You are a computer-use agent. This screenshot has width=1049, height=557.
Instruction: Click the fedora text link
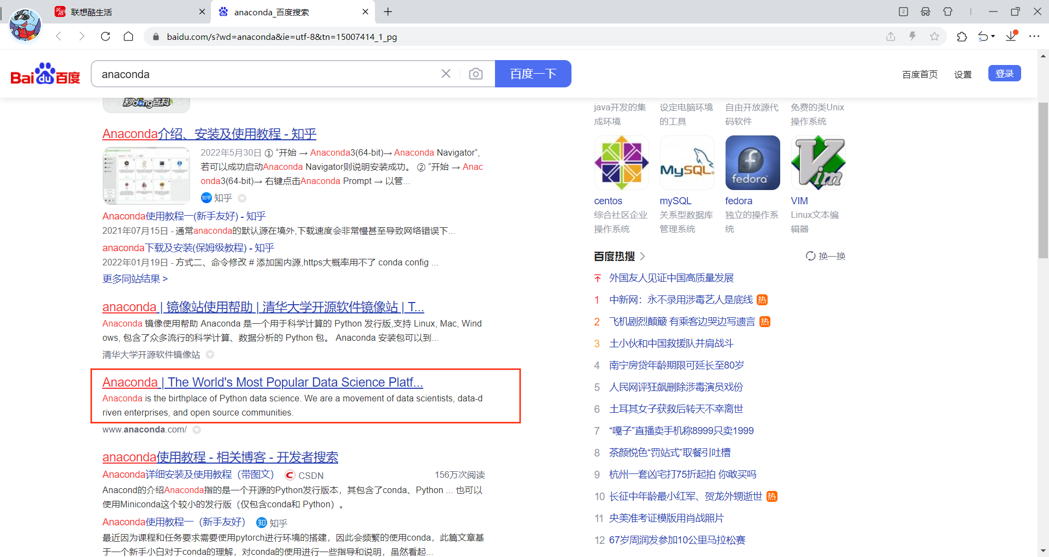739,201
